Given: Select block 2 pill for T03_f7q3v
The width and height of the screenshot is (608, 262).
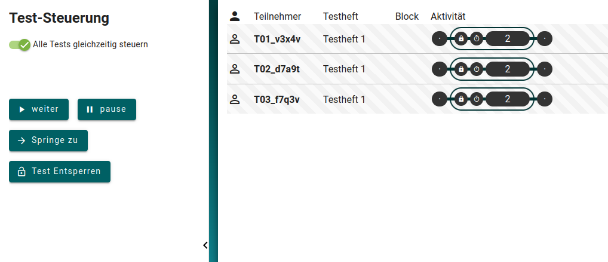Looking at the screenshot, I should (x=508, y=99).
